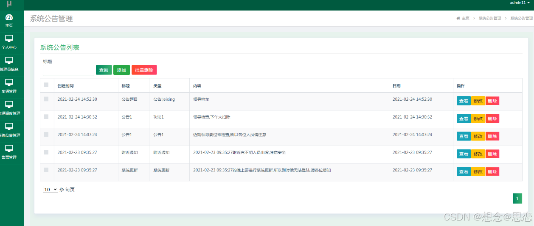Click the green 查询 search button

104,70
